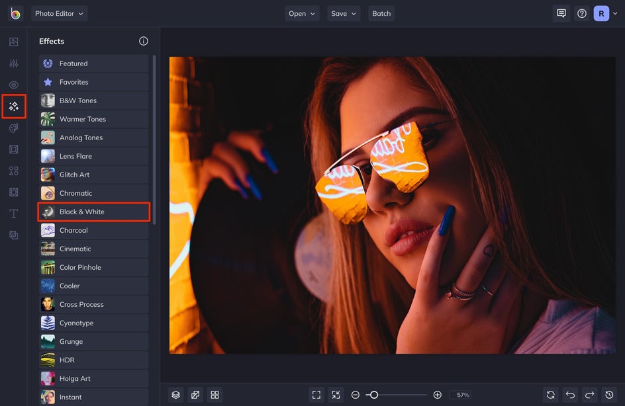Open the feedback chat icon
This screenshot has width=625, height=406.
point(561,13)
